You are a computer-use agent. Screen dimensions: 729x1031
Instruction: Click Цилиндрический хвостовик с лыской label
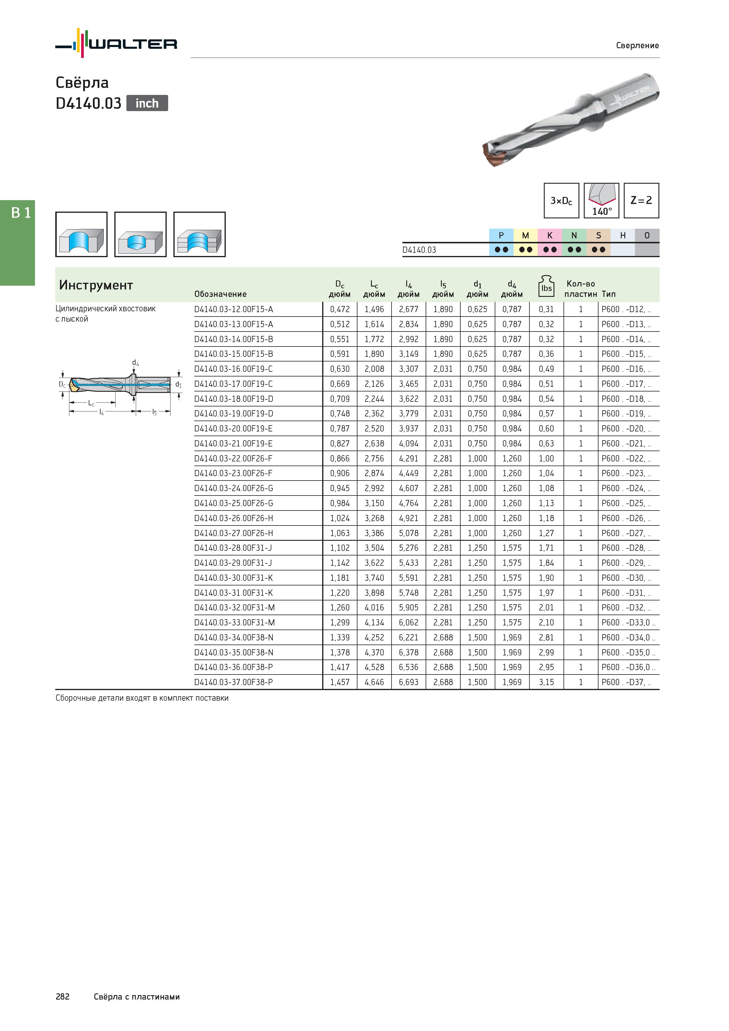106,314
